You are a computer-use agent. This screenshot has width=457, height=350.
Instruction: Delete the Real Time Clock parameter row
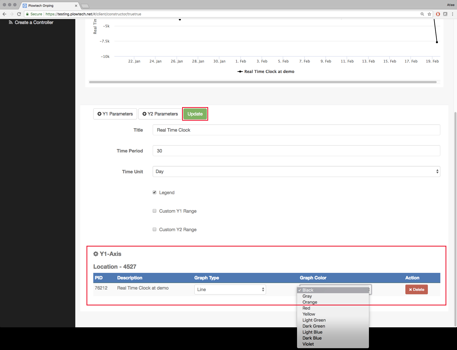tap(416, 290)
